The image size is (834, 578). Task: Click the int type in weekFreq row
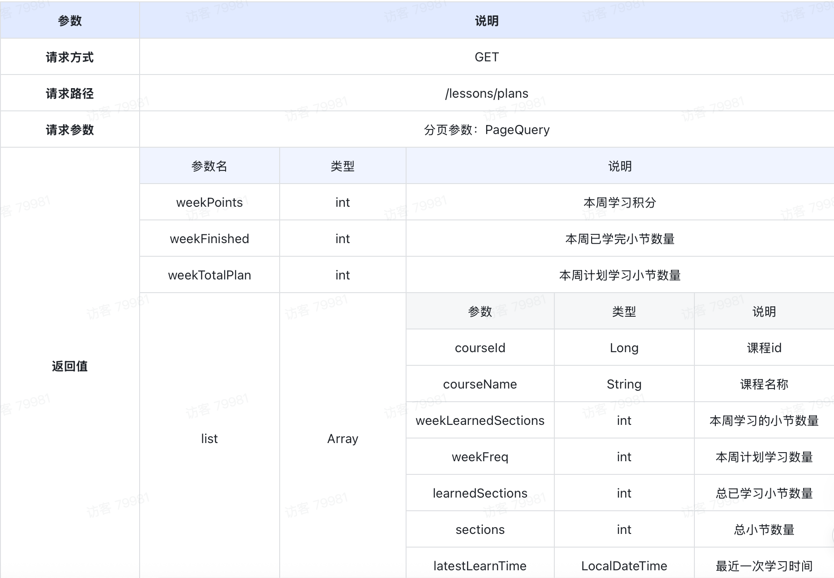pos(624,457)
